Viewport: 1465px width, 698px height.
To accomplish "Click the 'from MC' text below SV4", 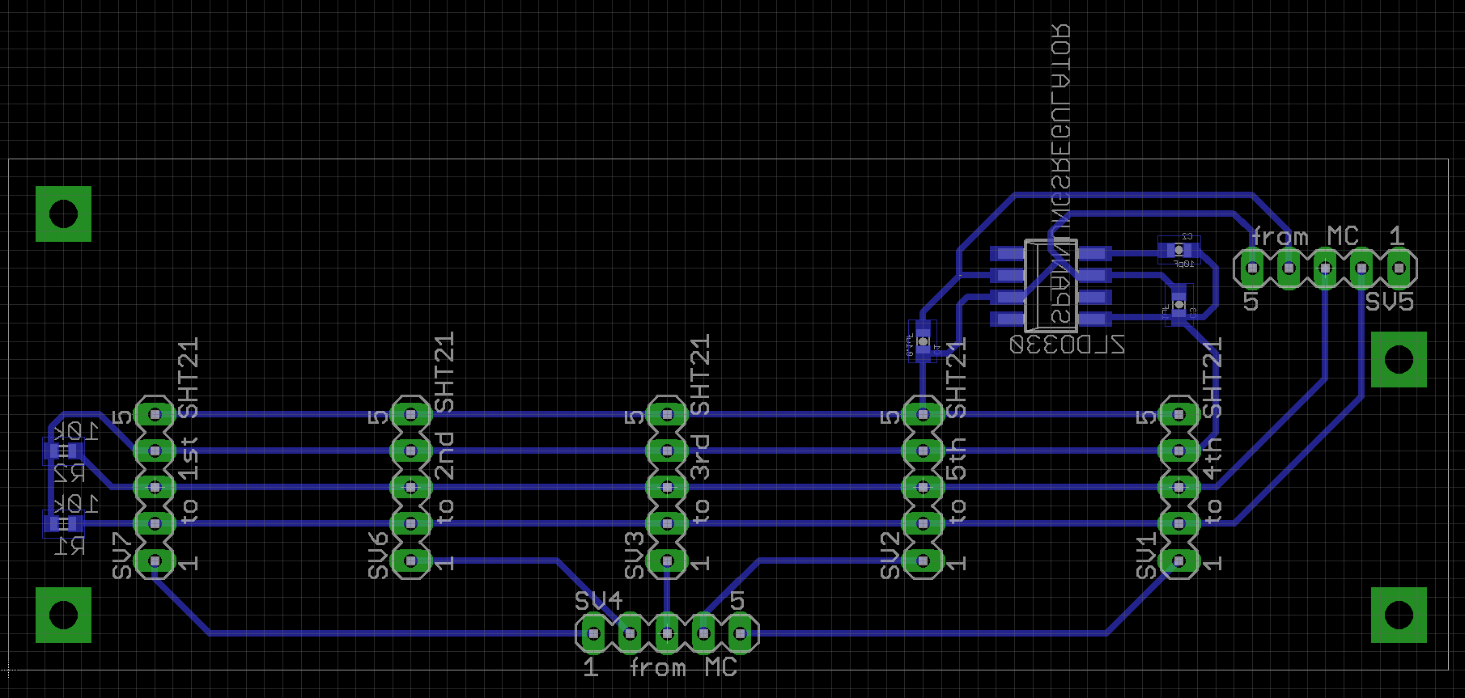I will coord(683,668).
